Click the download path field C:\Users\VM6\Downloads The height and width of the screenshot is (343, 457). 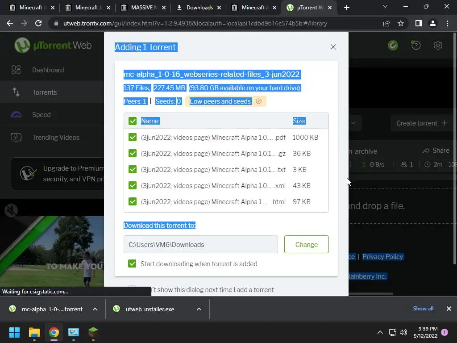click(x=200, y=244)
